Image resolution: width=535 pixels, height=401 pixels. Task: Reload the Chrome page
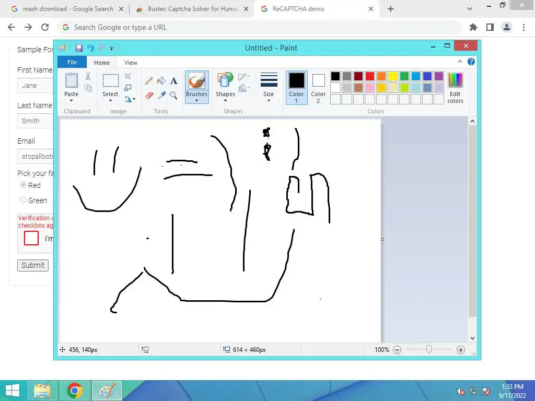45,27
